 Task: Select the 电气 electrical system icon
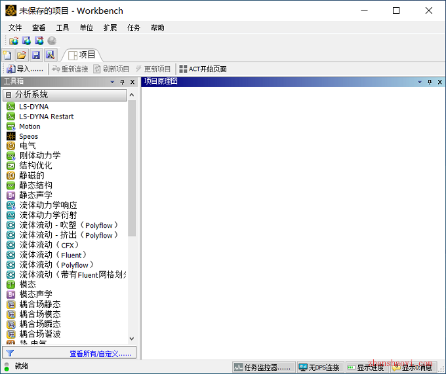(x=10, y=146)
